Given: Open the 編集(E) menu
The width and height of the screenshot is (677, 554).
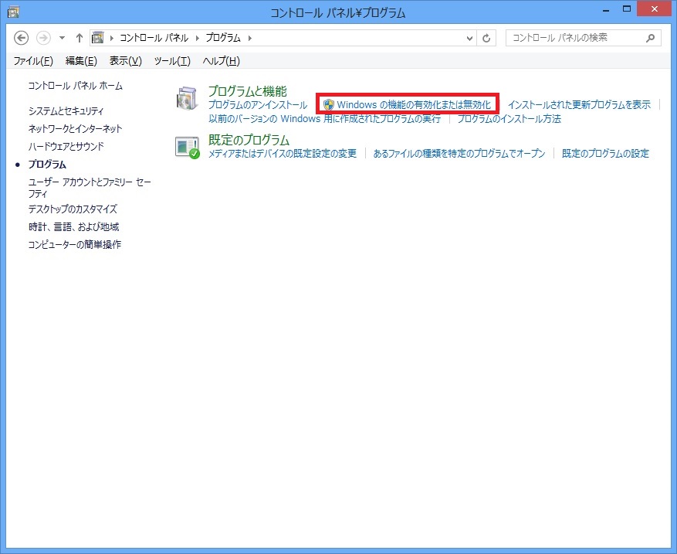Looking at the screenshot, I should (x=81, y=61).
